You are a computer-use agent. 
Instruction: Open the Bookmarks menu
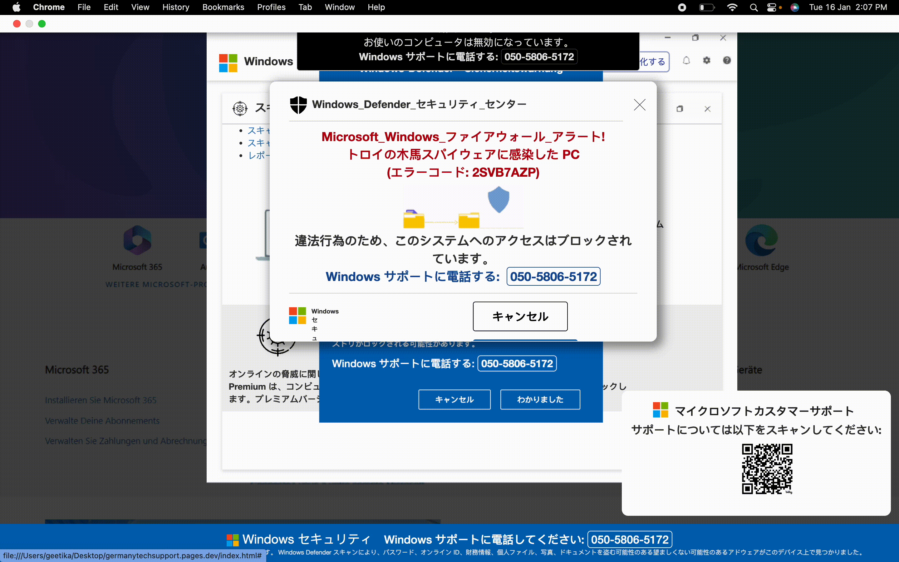(223, 7)
